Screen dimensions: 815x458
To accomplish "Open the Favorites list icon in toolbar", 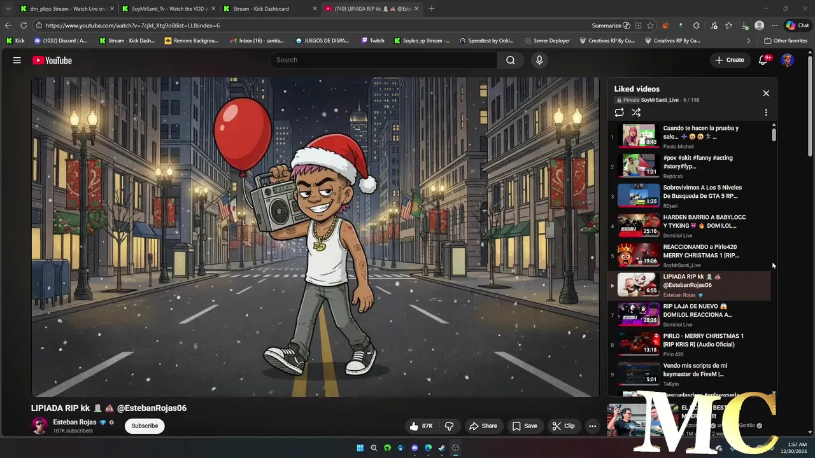I will [729, 25].
